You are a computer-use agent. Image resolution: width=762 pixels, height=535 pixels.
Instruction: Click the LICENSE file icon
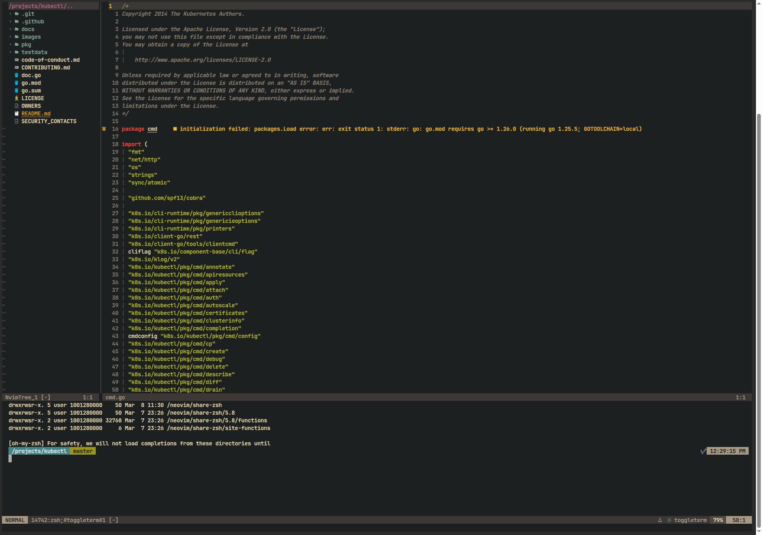(x=17, y=98)
